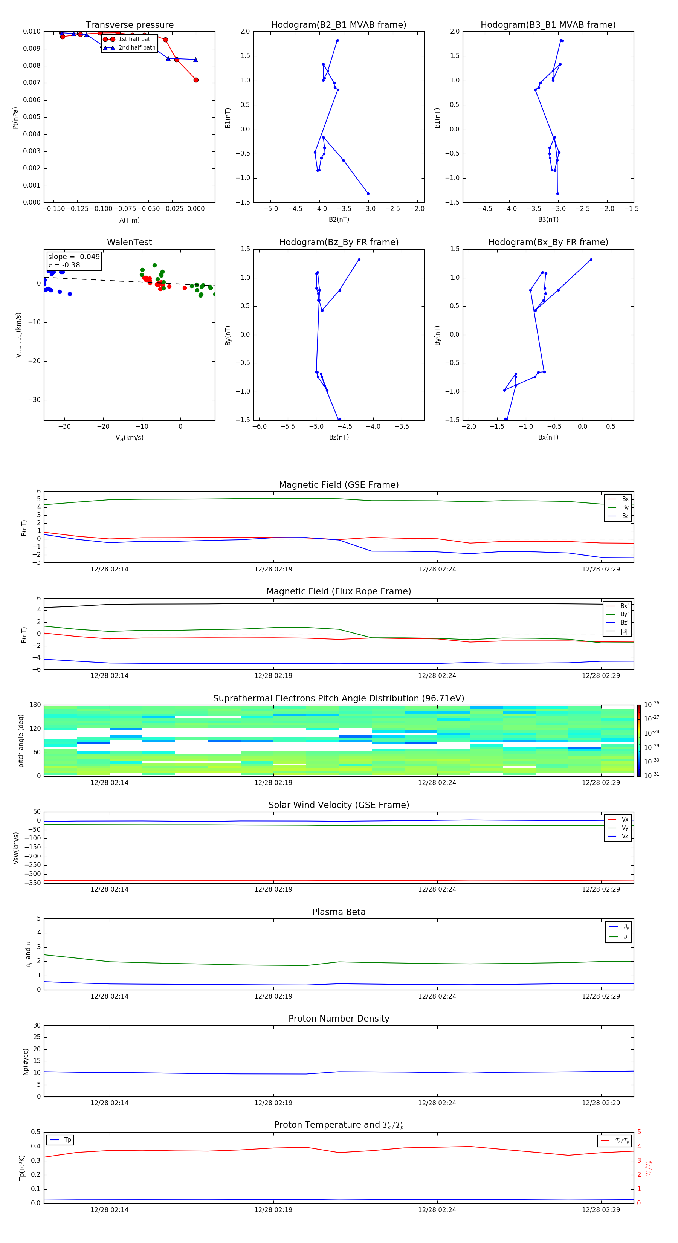Click the red vertical 'Te/Tp' right-axis label
Image resolution: width=678 pixels, height=1243 pixels.
648,1168
